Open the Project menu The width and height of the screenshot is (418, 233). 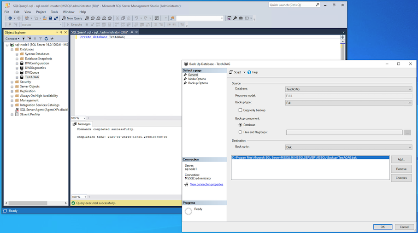point(41,12)
